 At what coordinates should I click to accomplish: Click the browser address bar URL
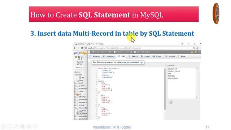tap(114, 48)
